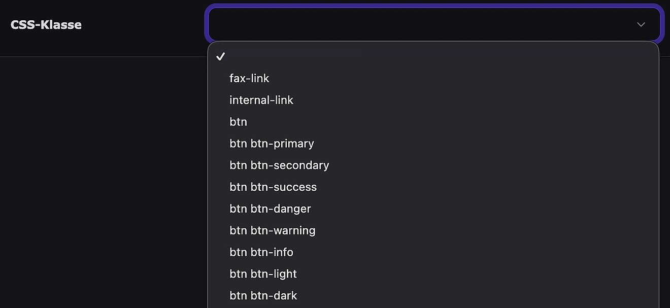Pick btn btn-success from dropdown

point(273,187)
